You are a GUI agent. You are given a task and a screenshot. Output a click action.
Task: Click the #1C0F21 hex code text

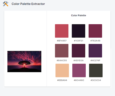click(78, 41)
